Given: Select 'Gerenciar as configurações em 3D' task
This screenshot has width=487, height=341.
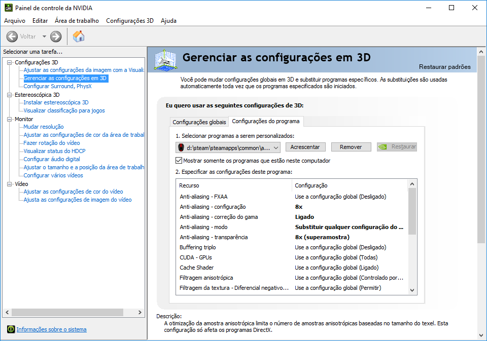Looking at the screenshot, I should pyautogui.click(x=66, y=78).
